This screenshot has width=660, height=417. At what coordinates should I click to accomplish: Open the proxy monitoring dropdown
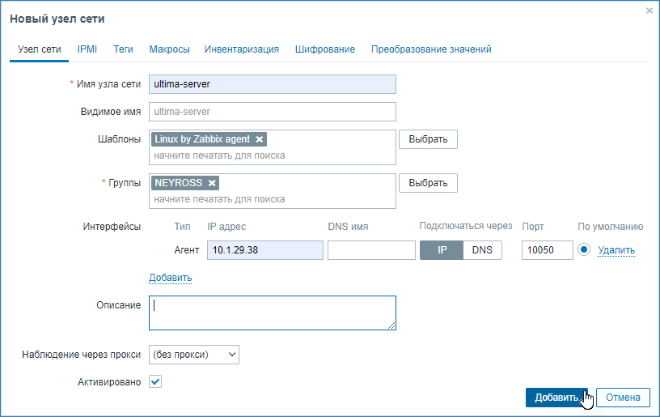pos(194,354)
